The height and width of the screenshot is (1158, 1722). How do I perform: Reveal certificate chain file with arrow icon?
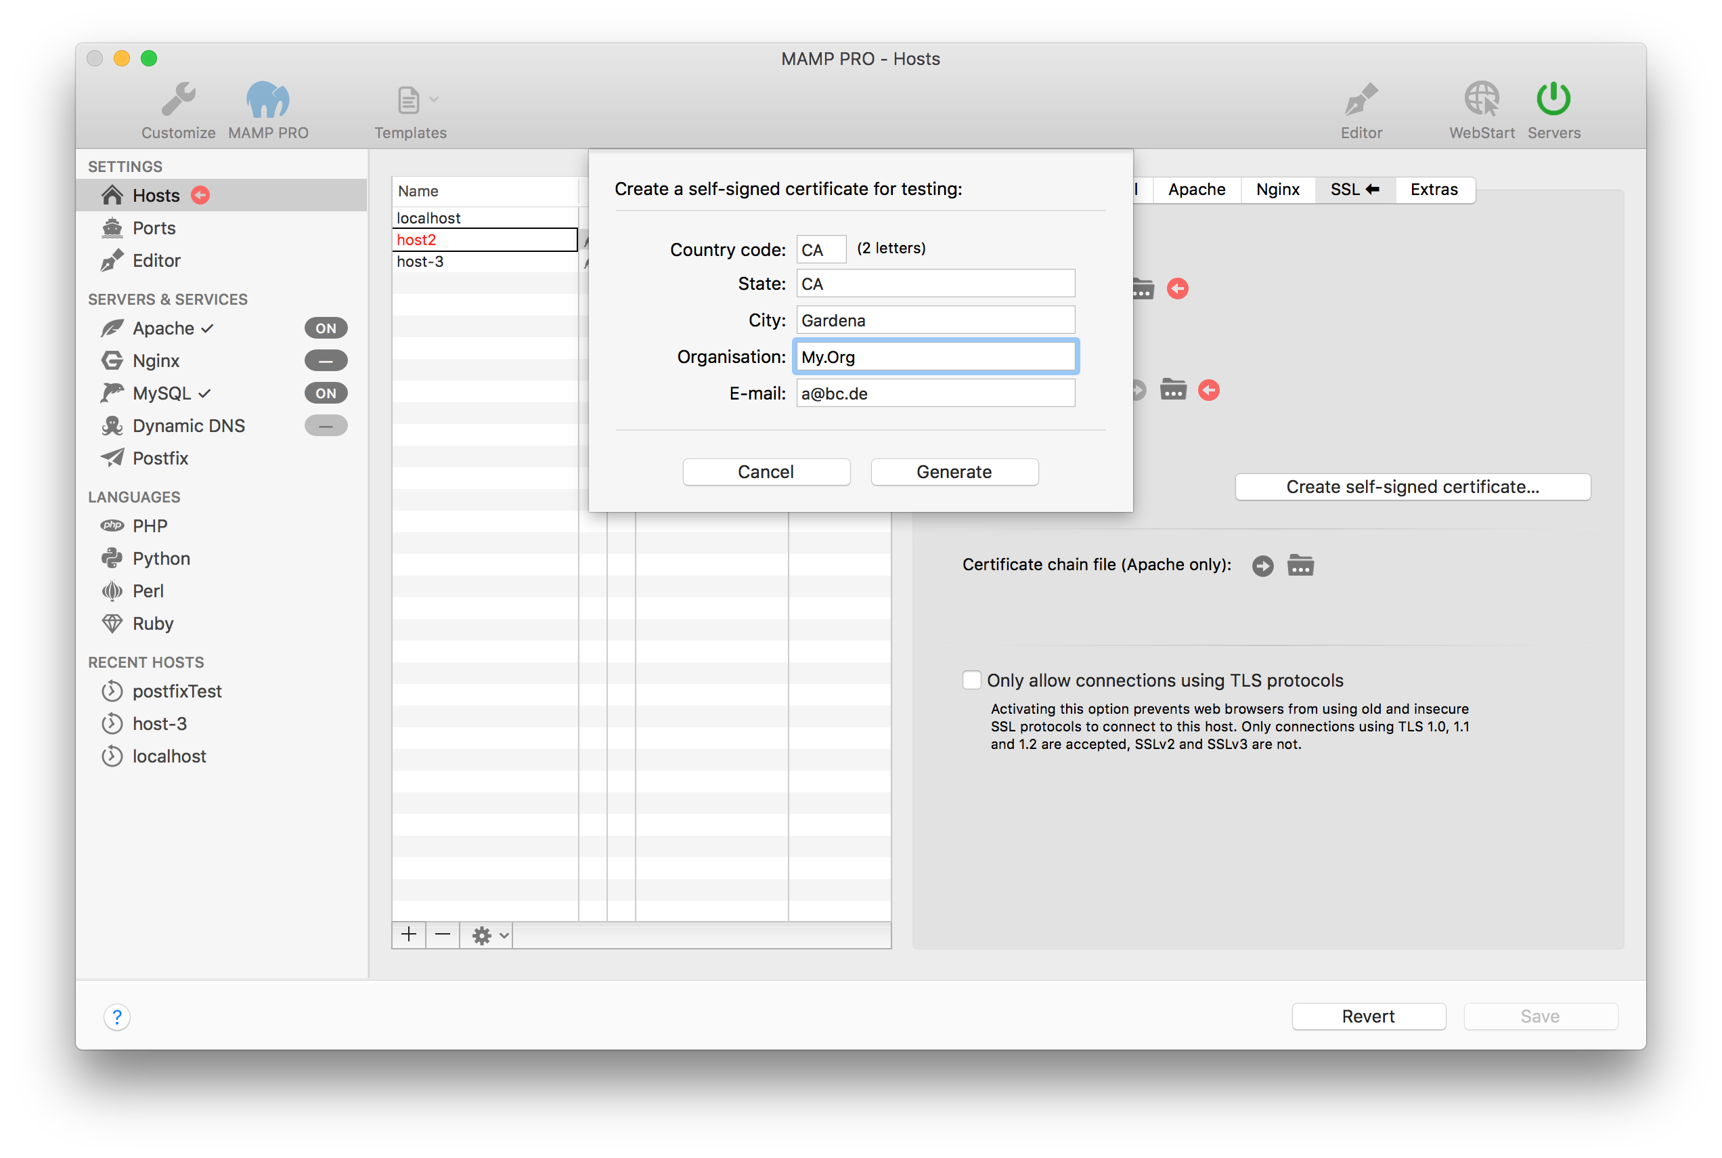[1262, 565]
